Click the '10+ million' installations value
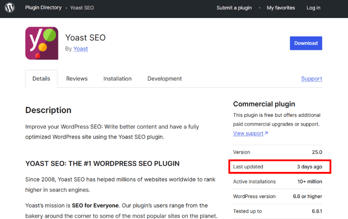This screenshot has height=219, width=348. click(310, 182)
